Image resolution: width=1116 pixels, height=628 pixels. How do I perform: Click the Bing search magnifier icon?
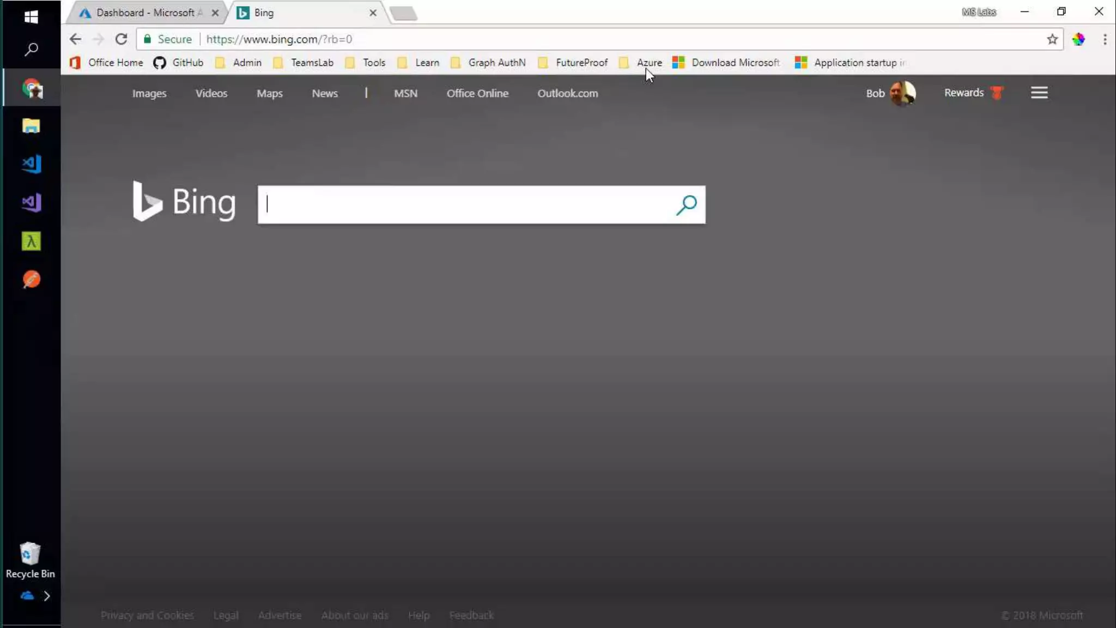tap(686, 205)
